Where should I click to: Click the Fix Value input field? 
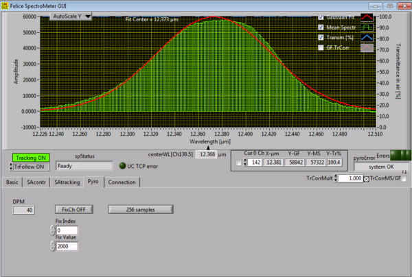point(67,246)
